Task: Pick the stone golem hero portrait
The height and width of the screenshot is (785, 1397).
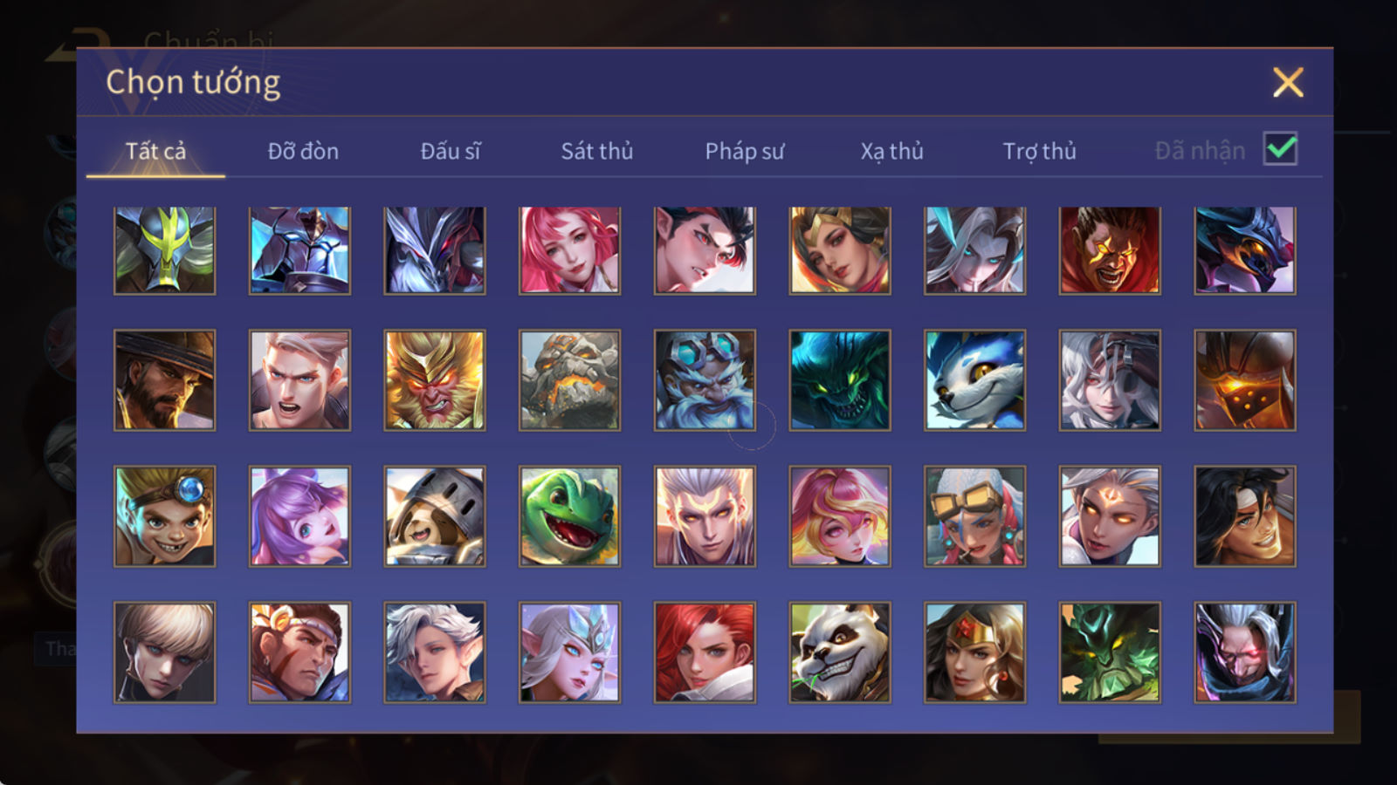Action: [569, 380]
